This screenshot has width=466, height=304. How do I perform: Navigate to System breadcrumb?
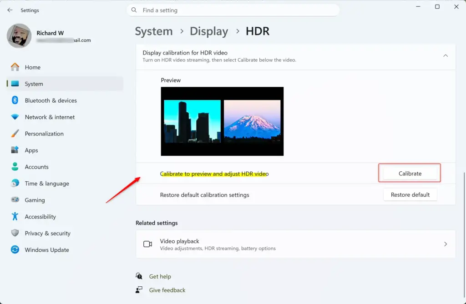click(154, 31)
